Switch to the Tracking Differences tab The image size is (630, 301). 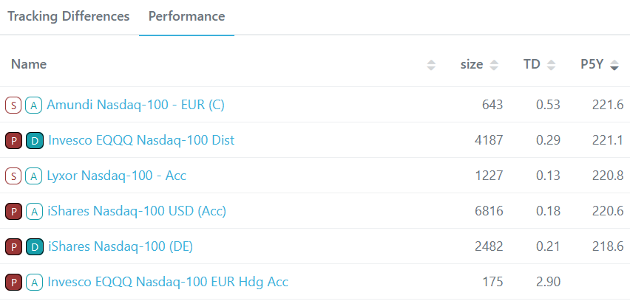[x=69, y=16]
